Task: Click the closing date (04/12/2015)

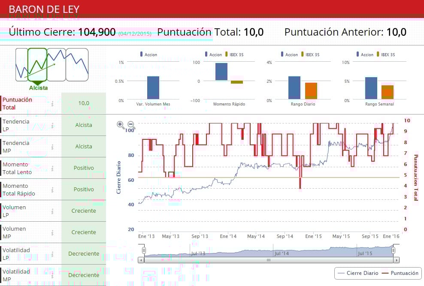Action: click(x=135, y=34)
